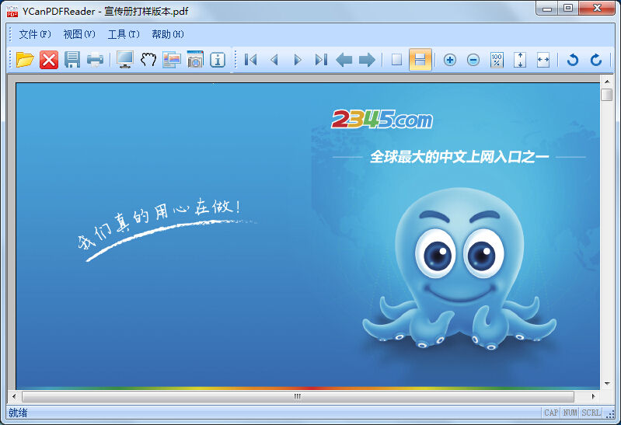
Task: Click the camera snapshot icon
Action: [195, 60]
